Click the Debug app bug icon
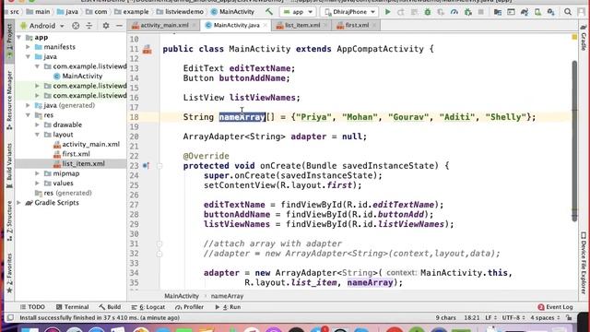 [x=428, y=12]
